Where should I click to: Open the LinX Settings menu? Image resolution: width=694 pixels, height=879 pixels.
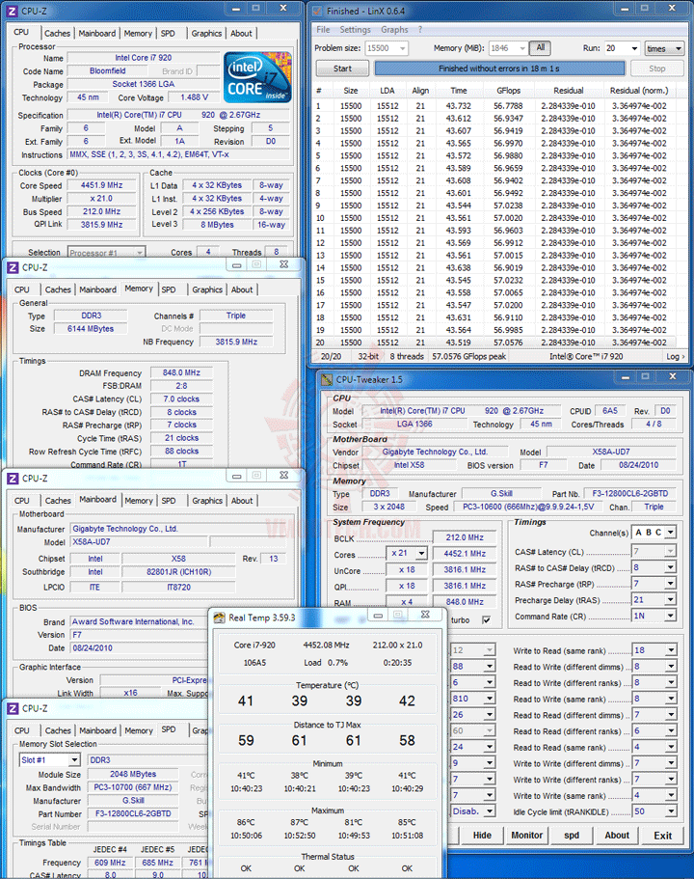coord(355,30)
